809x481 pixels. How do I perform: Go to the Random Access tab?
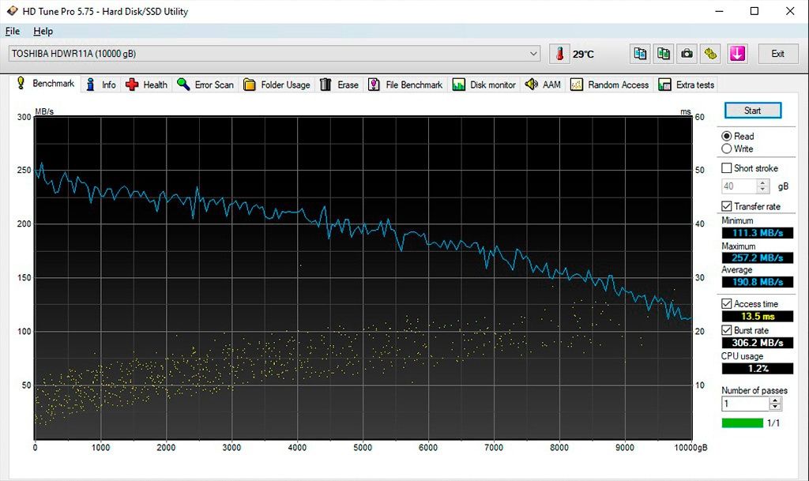(609, 85)
